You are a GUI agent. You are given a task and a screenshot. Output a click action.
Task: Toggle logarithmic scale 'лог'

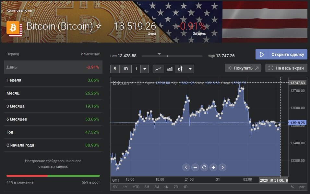(302, 187)
